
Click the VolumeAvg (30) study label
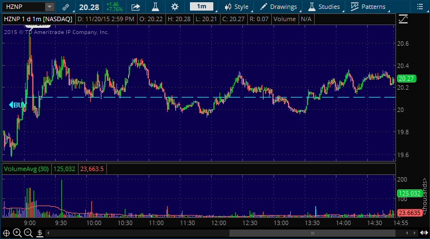[26, 169]
